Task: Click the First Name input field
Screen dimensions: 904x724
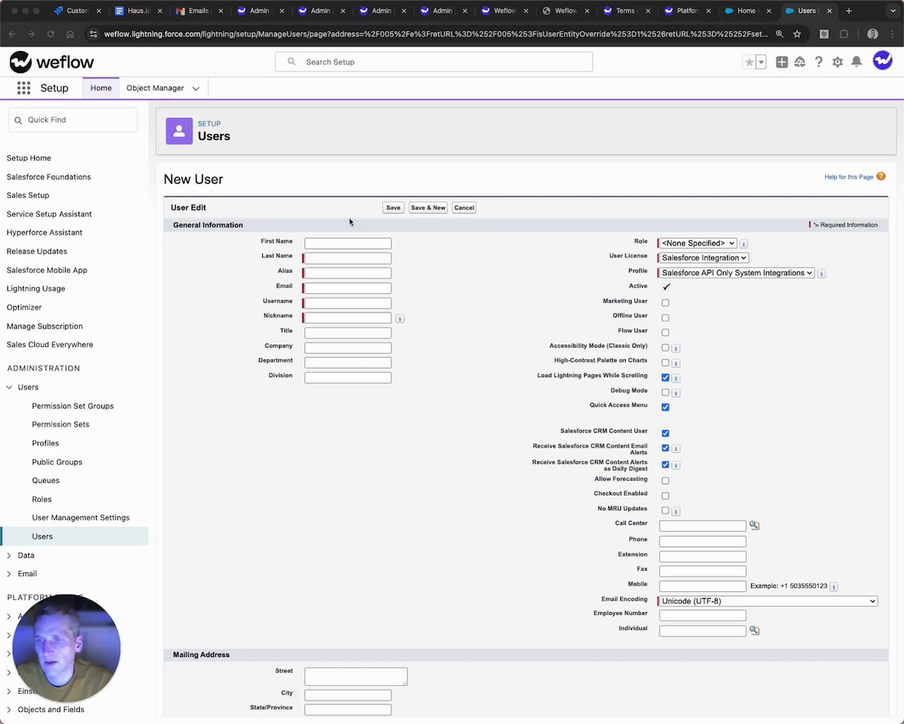Action: click(347, 243)
